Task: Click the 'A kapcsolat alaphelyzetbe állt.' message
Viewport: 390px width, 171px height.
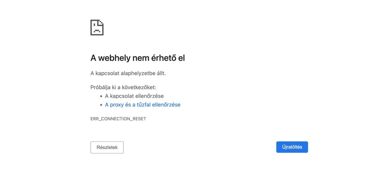Action: (128, 73)
